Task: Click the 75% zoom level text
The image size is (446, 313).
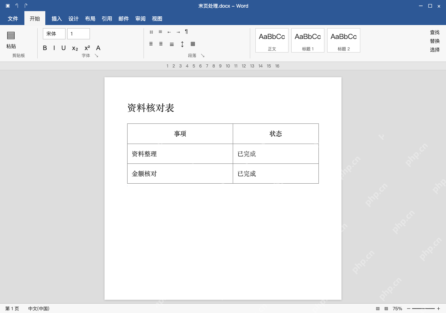Action: [397, 308]
